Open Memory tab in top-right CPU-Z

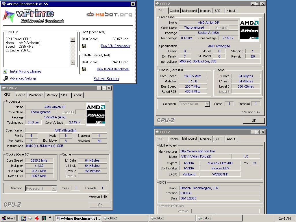(x=206, y=11)
